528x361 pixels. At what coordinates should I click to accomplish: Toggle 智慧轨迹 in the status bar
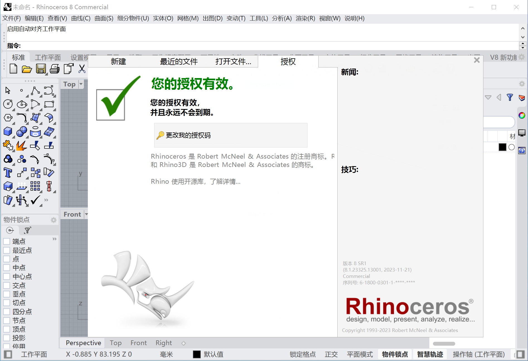430,354
